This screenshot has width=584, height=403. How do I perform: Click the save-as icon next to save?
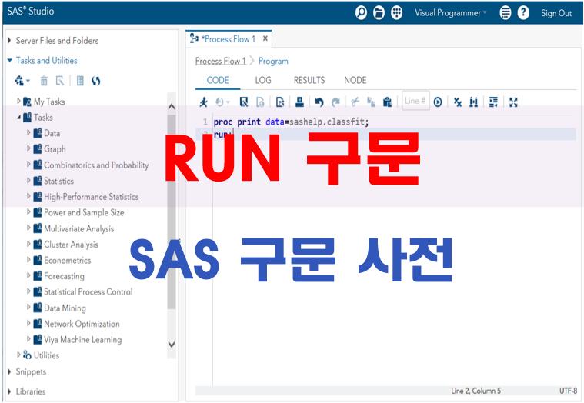(260, 102)
